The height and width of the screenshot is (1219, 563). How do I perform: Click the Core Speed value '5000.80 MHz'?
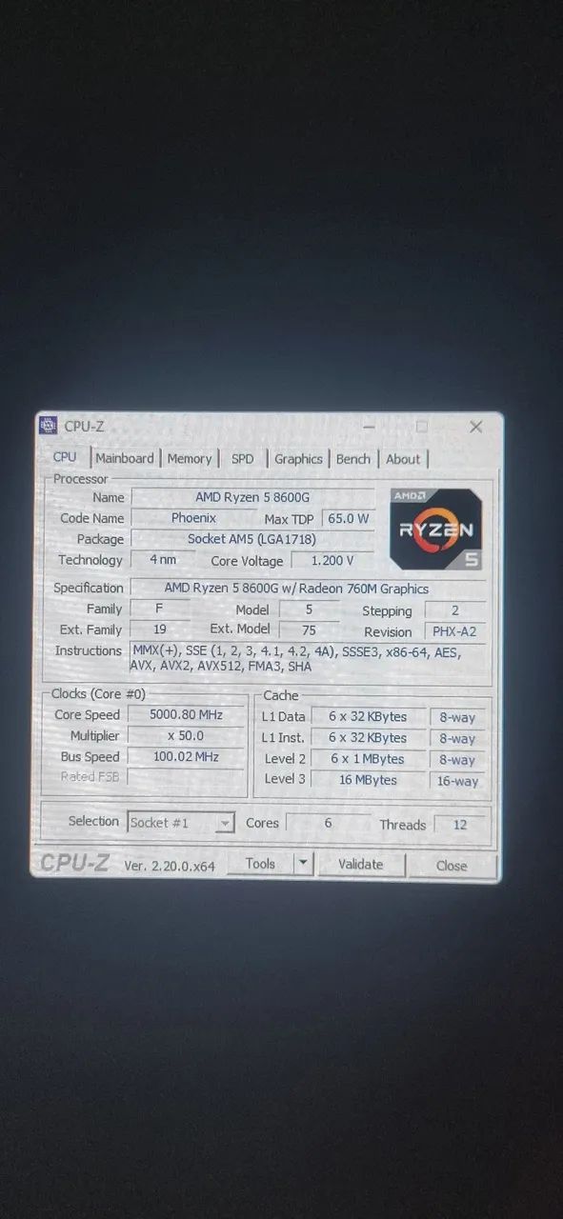coord(186,714)
